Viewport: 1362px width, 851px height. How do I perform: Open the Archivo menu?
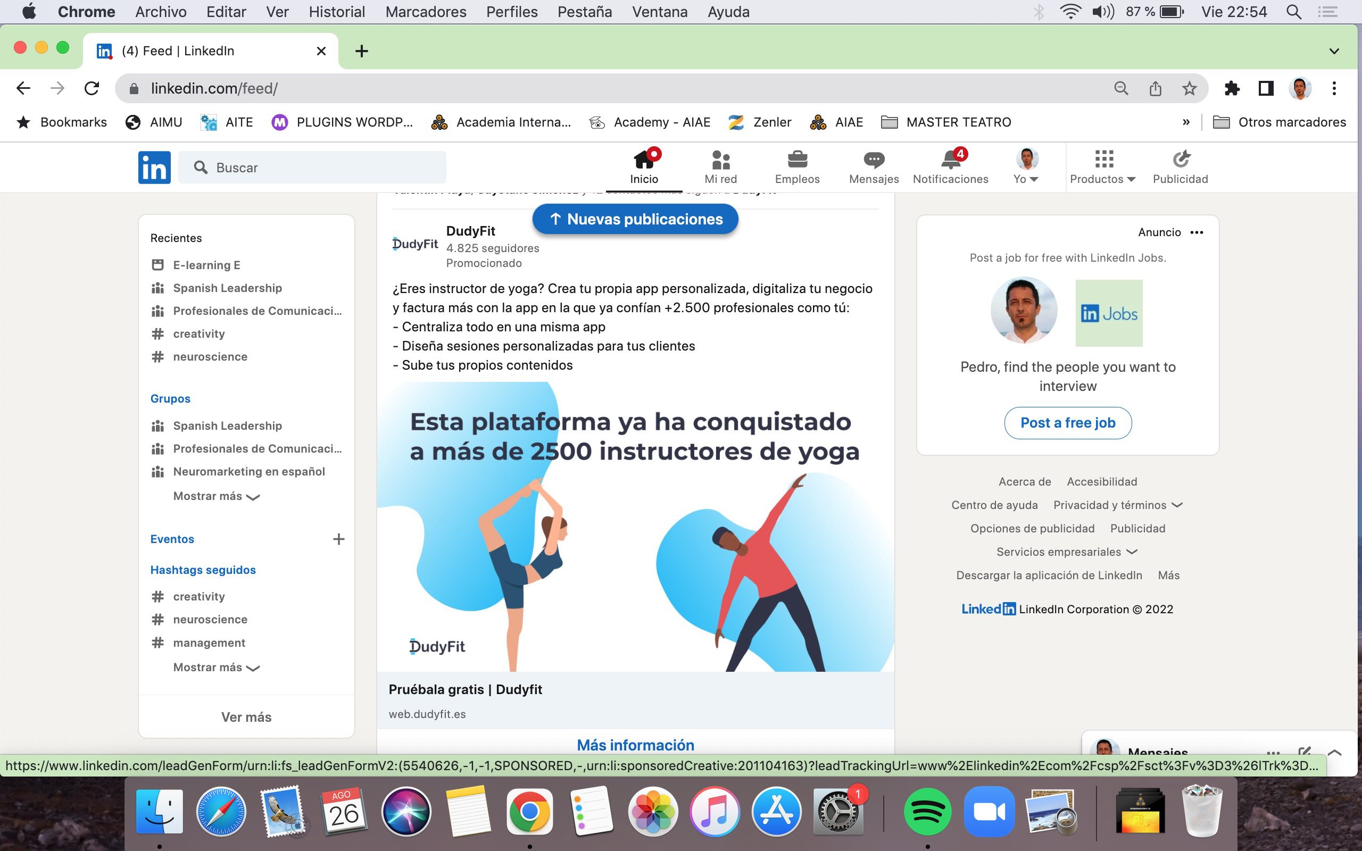[161, 12]
